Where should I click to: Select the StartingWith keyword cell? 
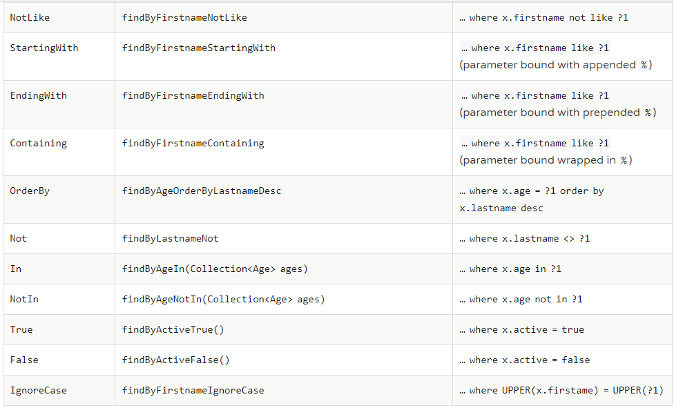click(x=59, y=57)
